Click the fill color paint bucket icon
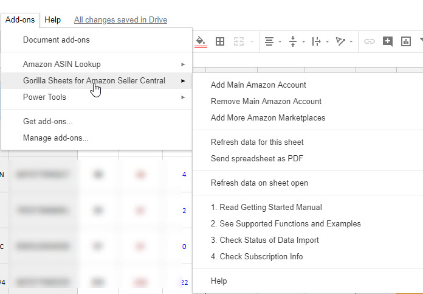Image resolution: width=423 pixels, height=294 pixels. (201, 41)
